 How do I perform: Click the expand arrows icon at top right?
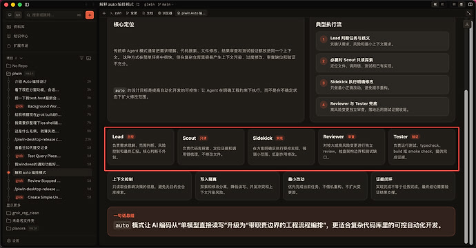pos(468,13)
